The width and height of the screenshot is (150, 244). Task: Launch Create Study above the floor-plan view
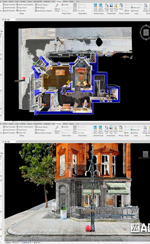click(x=95, y=8)
